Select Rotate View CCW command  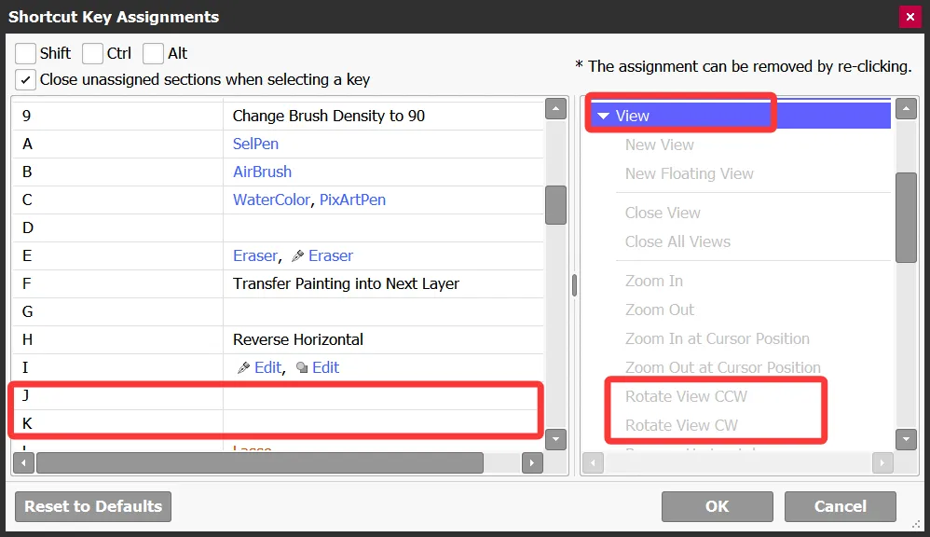click(x=686, y=396)
